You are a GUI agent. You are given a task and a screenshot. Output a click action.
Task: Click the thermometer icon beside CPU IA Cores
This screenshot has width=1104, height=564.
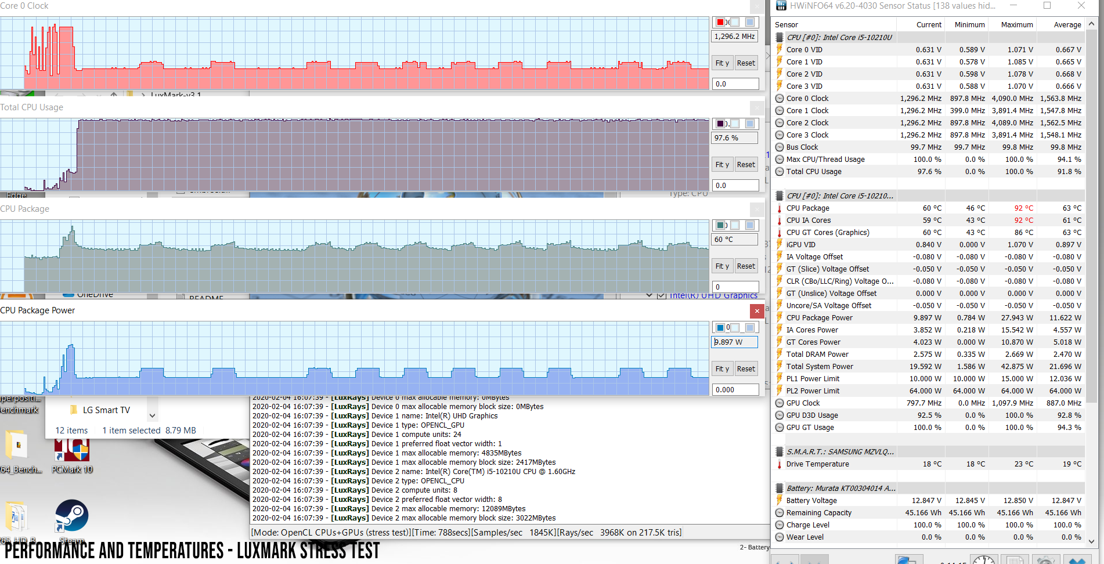780,220
